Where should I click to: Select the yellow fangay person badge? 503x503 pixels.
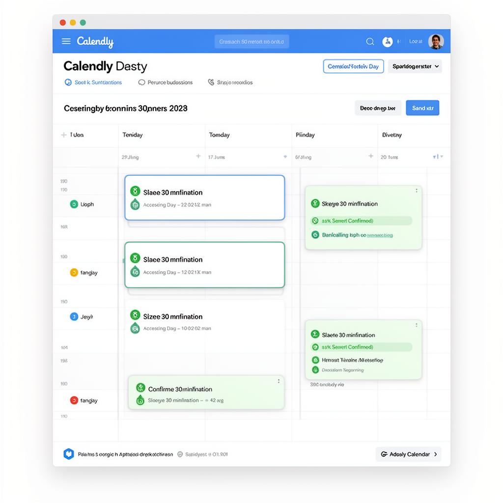coord(74,272)
